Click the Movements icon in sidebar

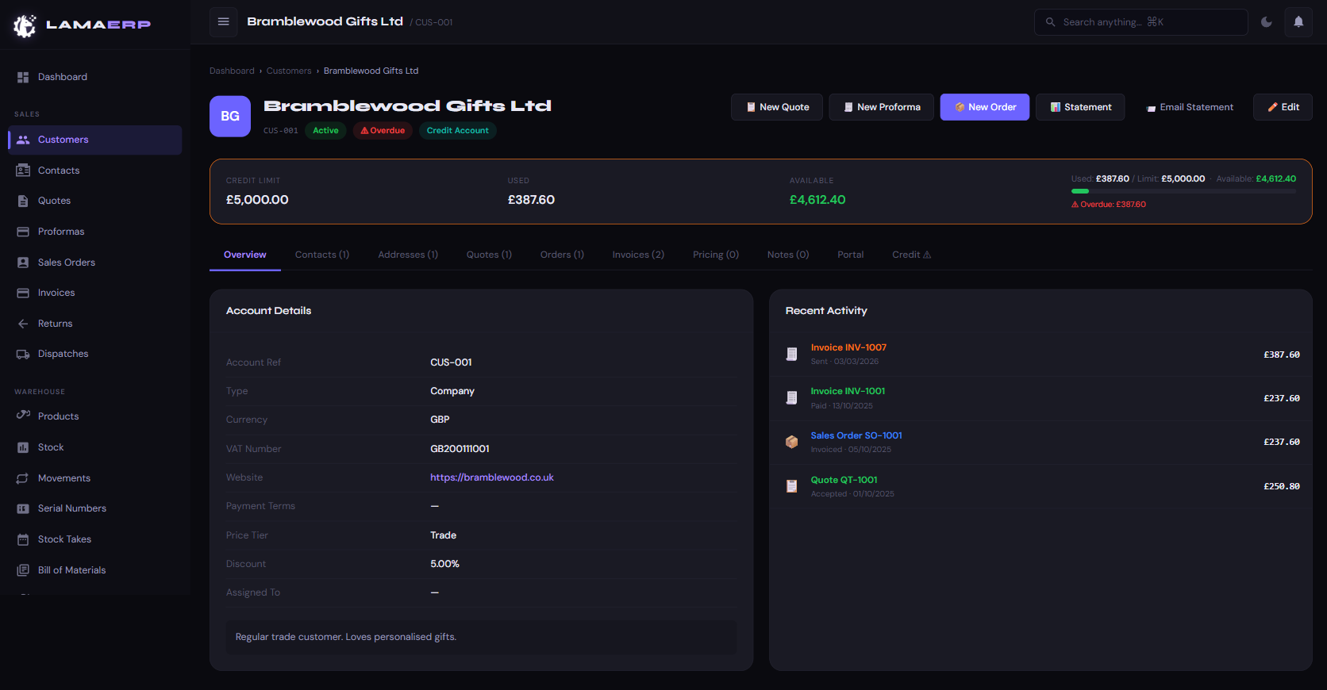pyautogui.click(x=23, y=478)
